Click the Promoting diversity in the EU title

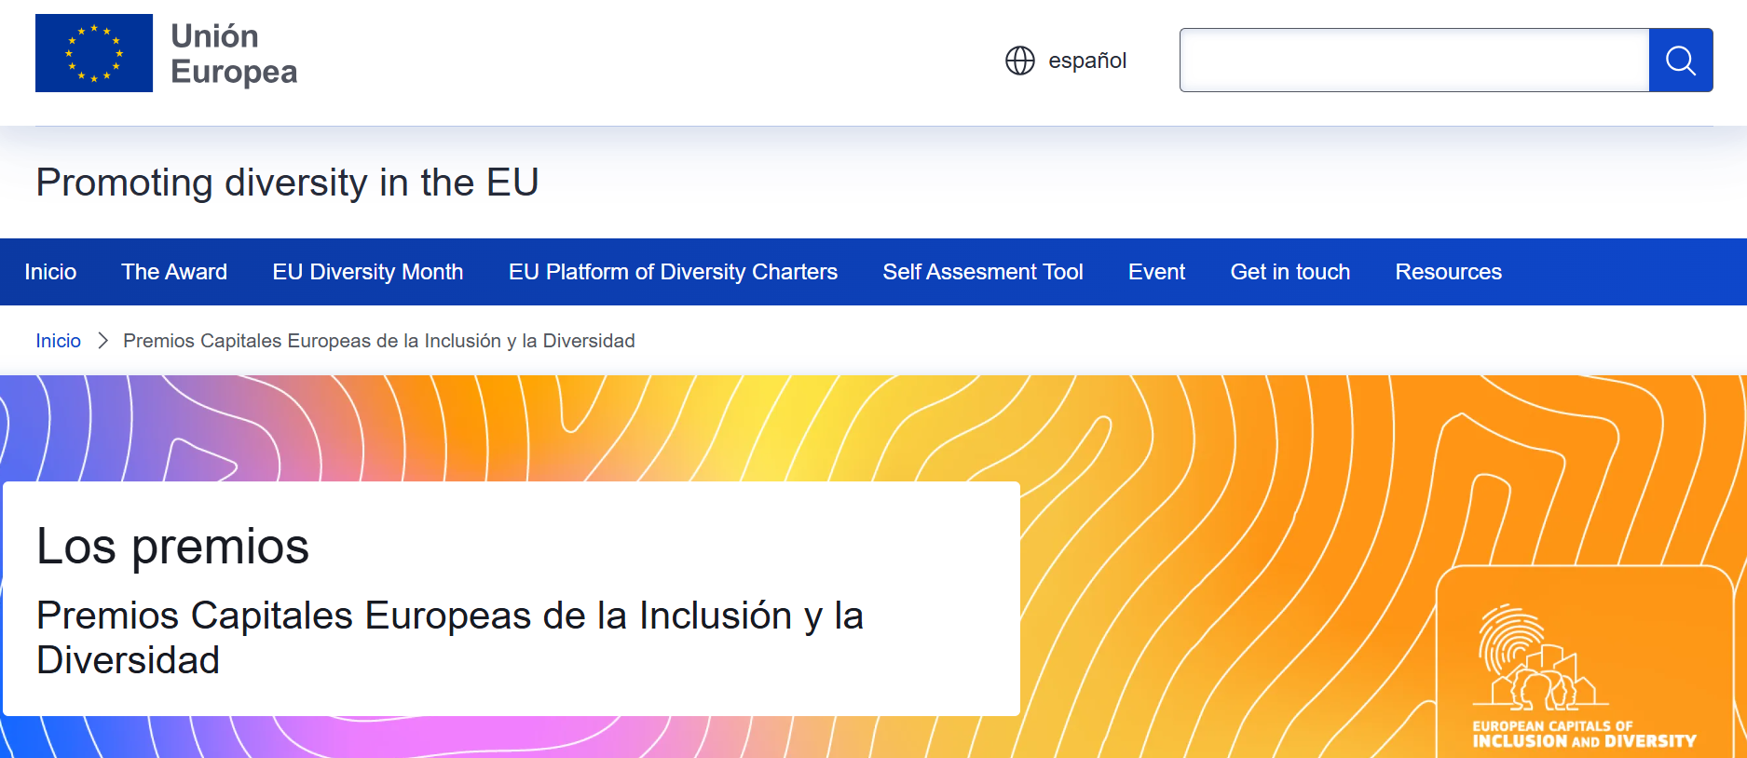tap(287, 183)
